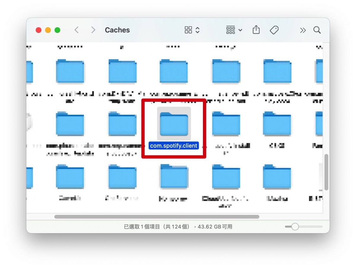
Task: Click the Share toolbar icon
Action: pyautogui.click(x=256, y=30)
